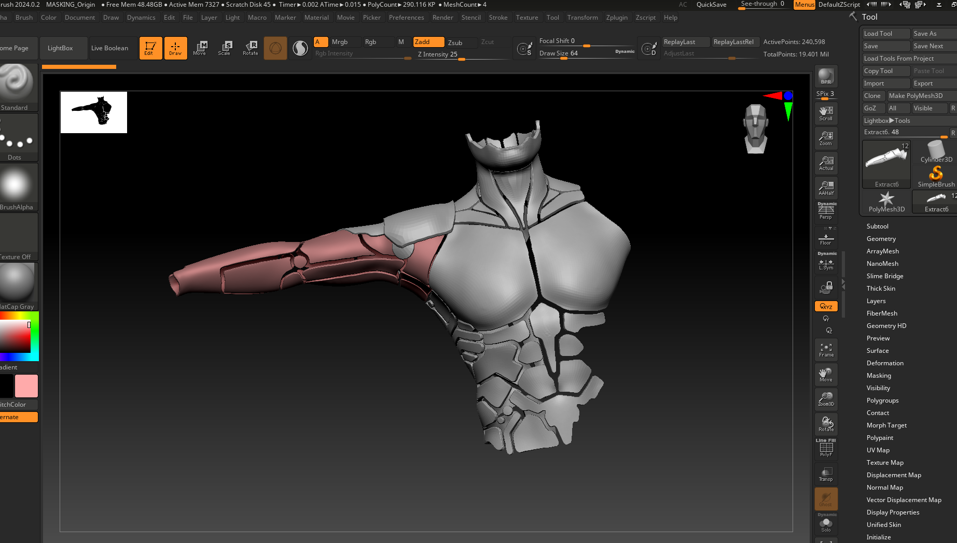This screenshot has width=957, height=543.
Task: Open the MatCap Gray material picker
Action: 17,287
